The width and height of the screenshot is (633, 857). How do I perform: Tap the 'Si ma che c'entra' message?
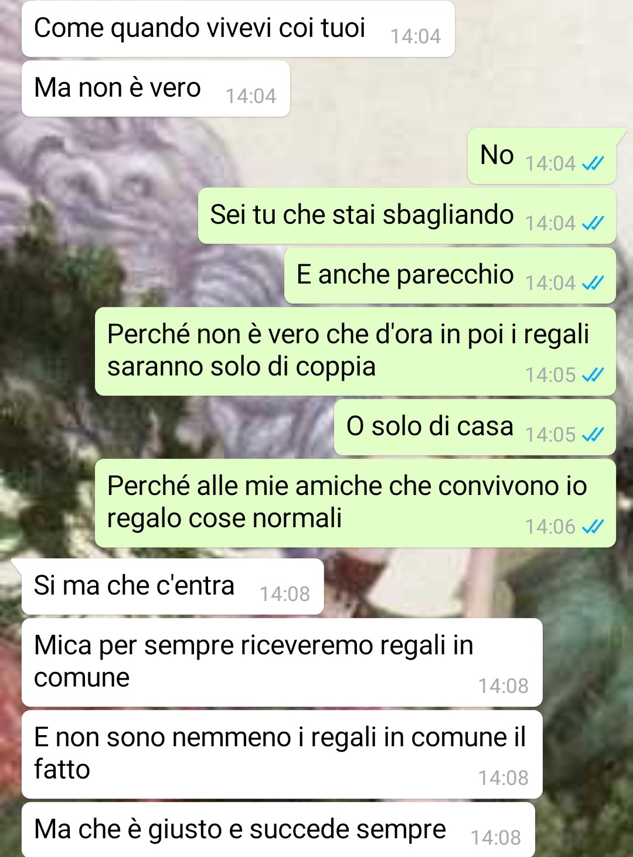(172, 586)
